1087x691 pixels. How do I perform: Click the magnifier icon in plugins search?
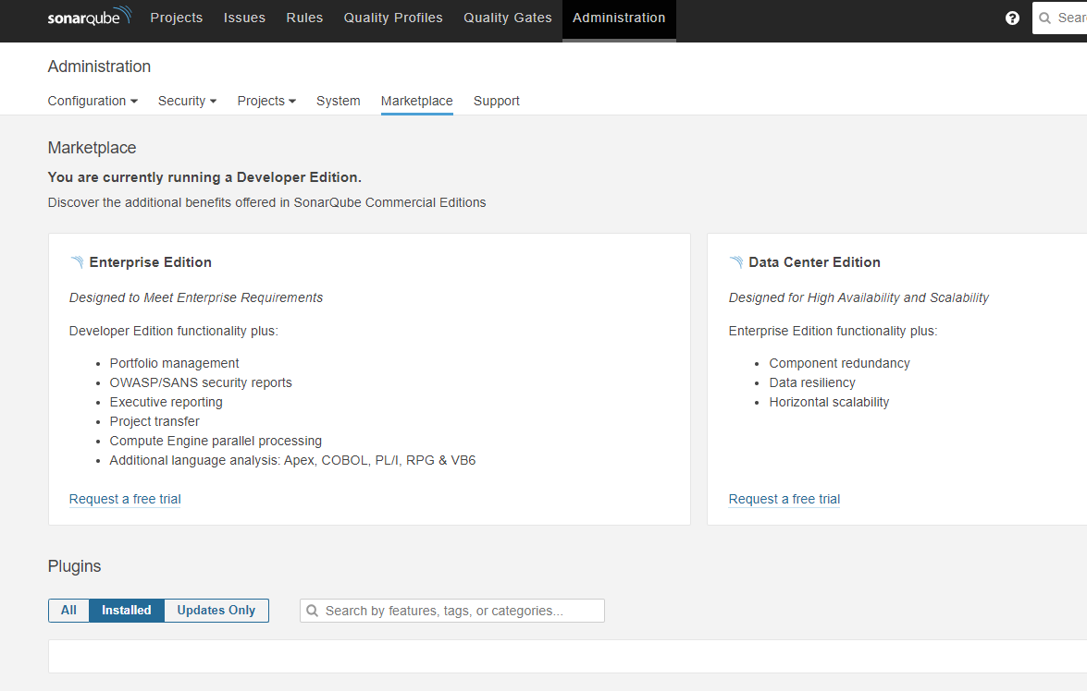(x=313, y=611)
